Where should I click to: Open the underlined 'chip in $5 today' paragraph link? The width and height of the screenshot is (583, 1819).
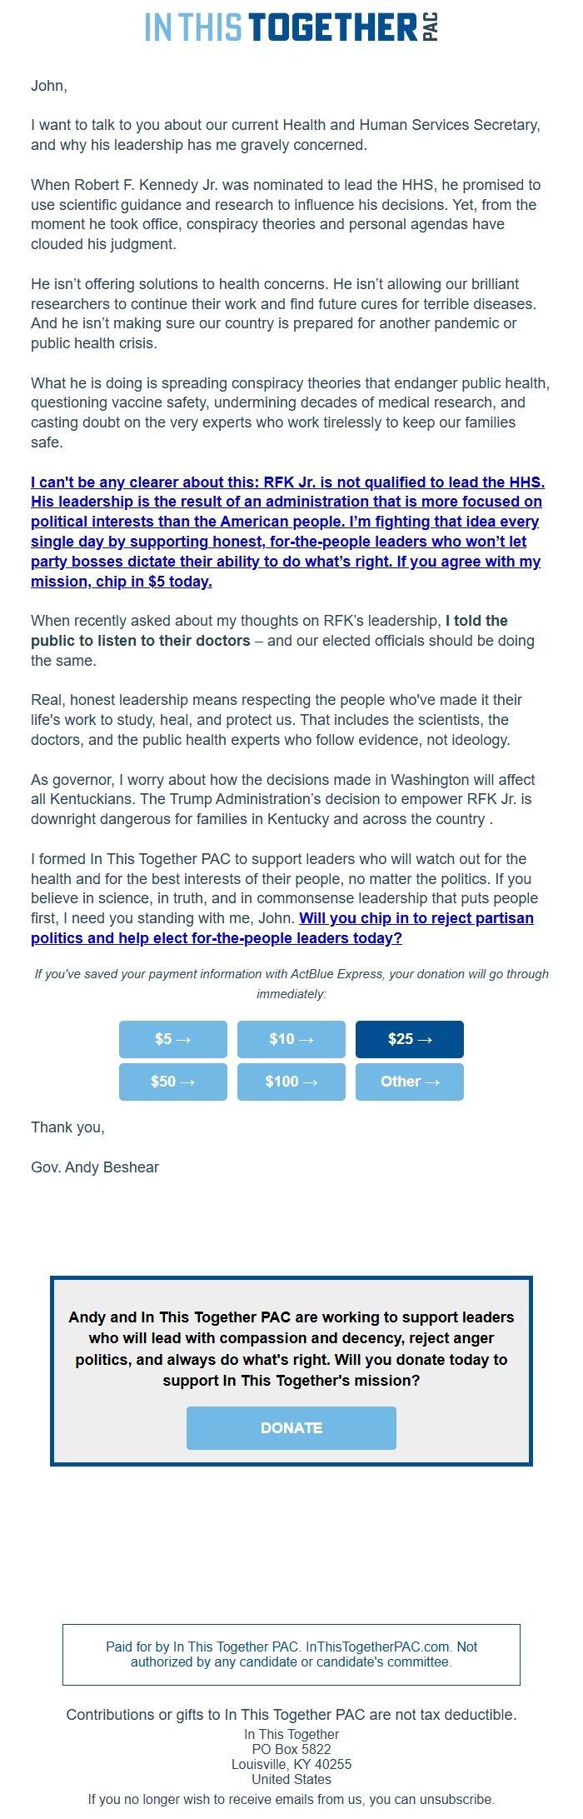[286, 532]
